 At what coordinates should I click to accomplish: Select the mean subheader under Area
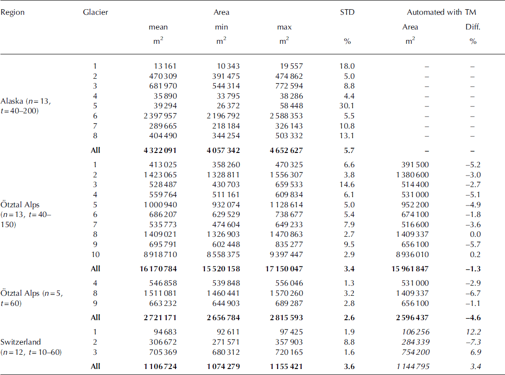tap(159, 27)
